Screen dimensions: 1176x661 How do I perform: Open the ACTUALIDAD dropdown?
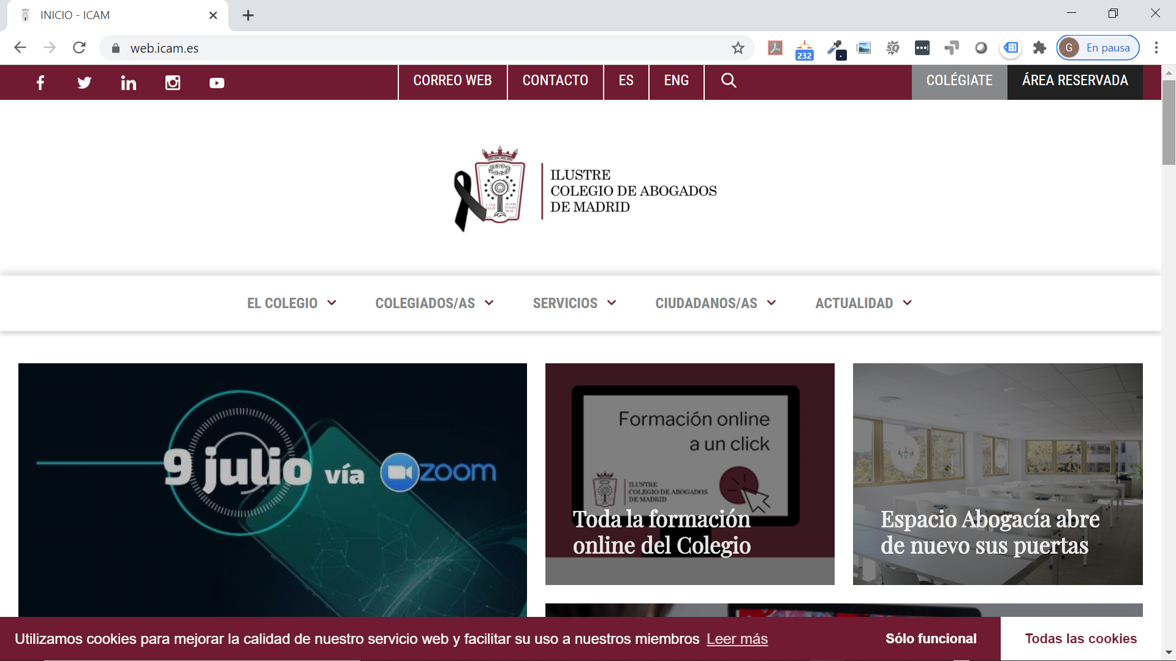pyautogui.click(x=863, y=303)
